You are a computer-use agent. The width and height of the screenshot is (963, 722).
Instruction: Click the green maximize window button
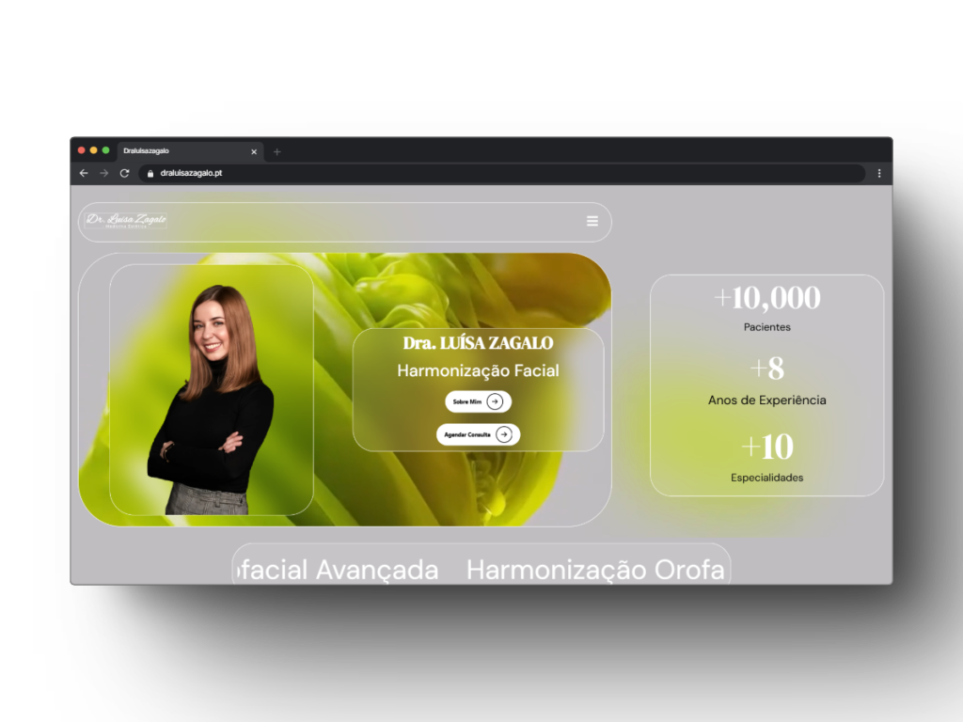click(x=105, y=150)
